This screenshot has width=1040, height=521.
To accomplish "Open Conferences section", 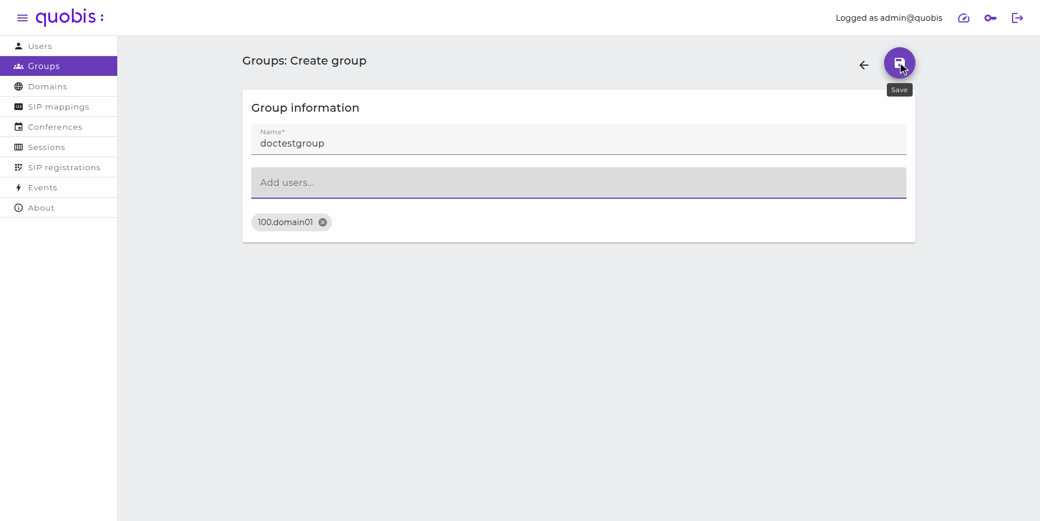I will tap(59, 127).
